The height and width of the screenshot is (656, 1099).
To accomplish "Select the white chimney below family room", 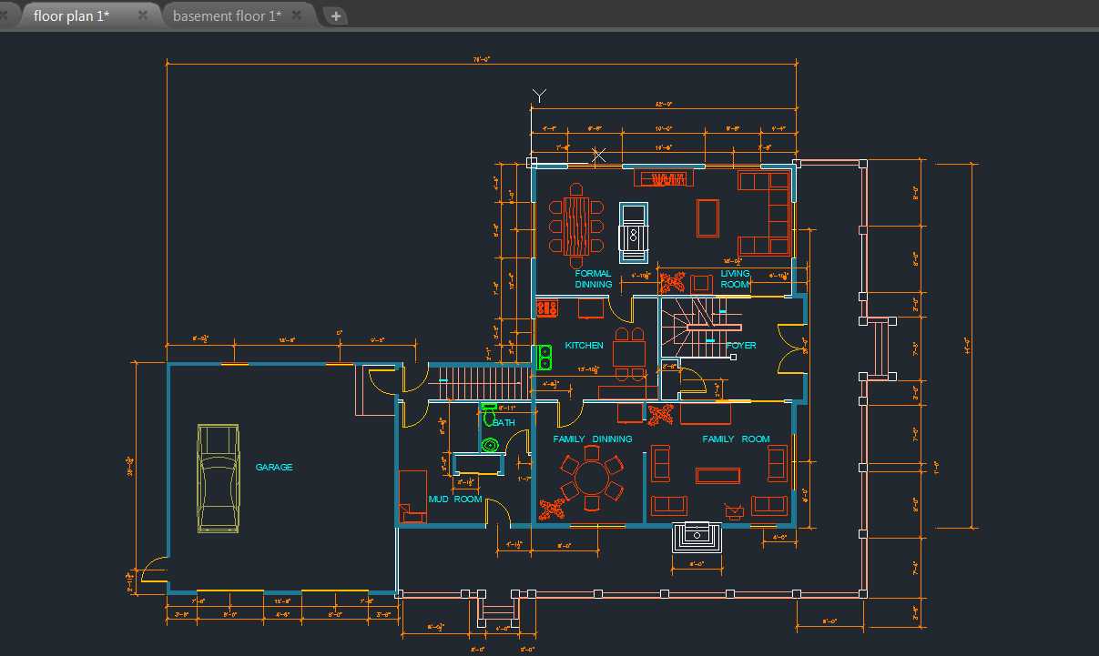I will click(698, 538).
